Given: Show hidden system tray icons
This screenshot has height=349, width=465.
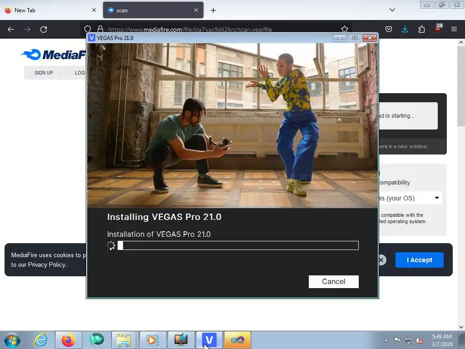Looking at the screenshot, I should tap(386, 340).
